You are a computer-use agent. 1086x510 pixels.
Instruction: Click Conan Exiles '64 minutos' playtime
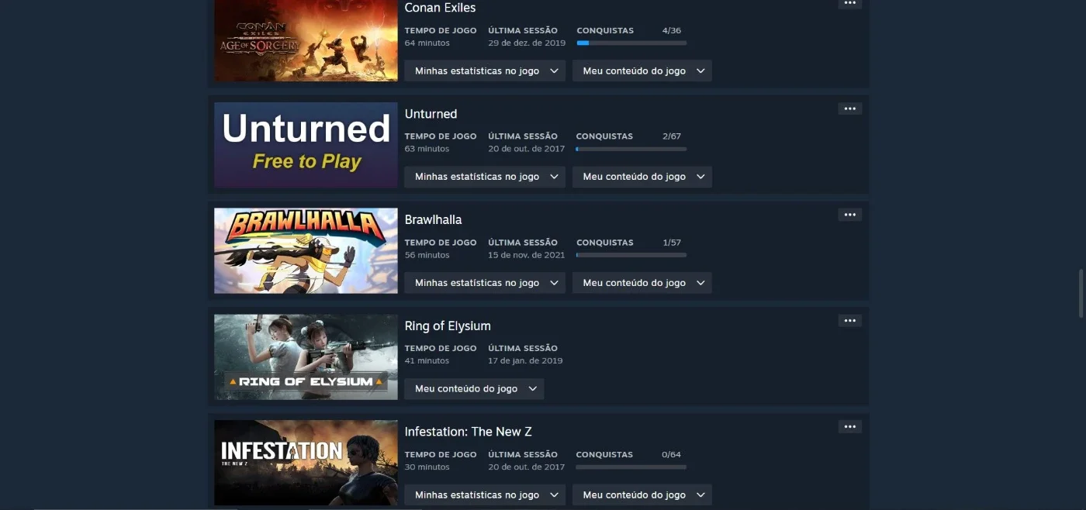427,43
